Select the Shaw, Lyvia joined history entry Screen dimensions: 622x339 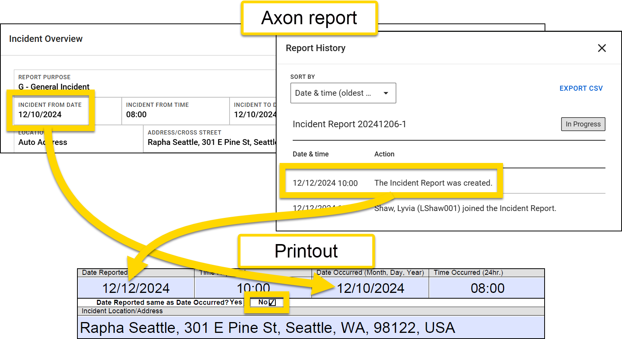(x=465, y=208)
